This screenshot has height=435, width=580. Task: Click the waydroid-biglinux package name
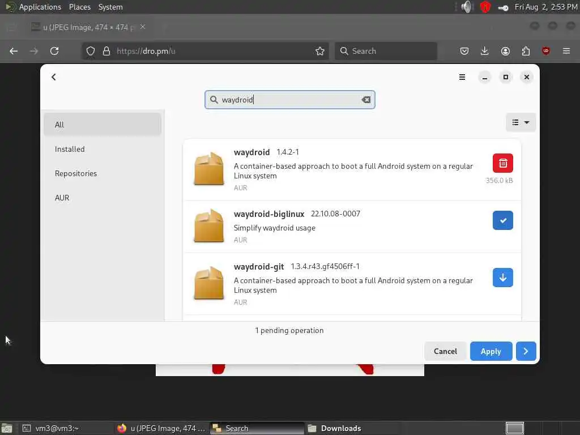pyautogui.click(x=269, y=214)
